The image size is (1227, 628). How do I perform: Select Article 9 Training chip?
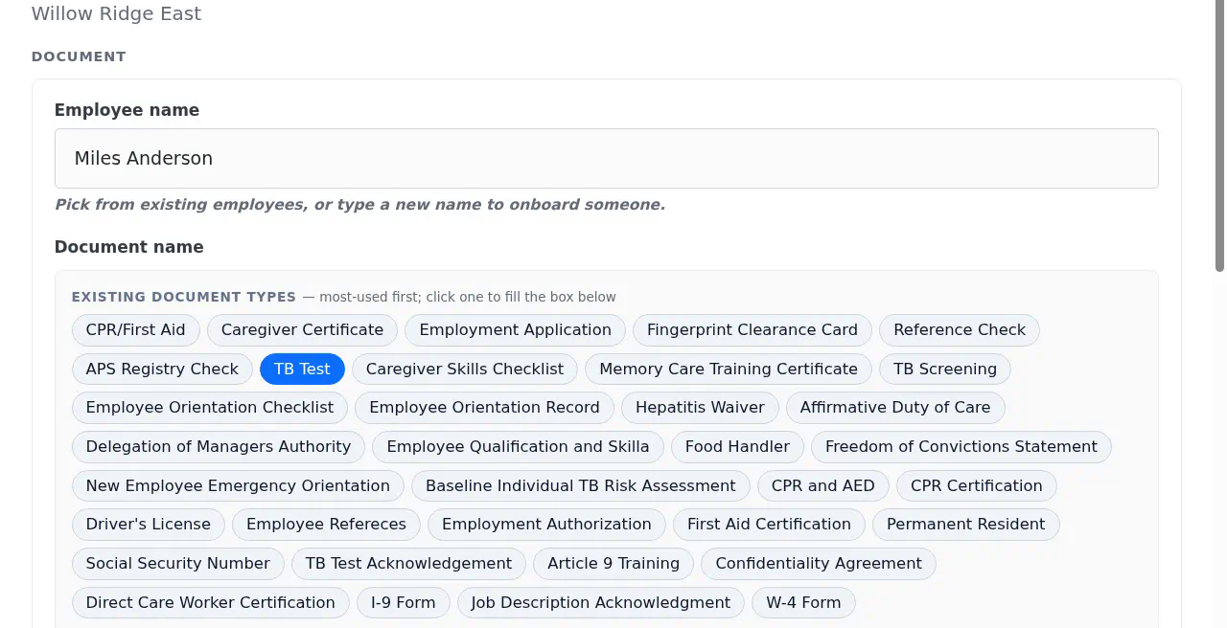pyautogui.click(x=613, y=563)
